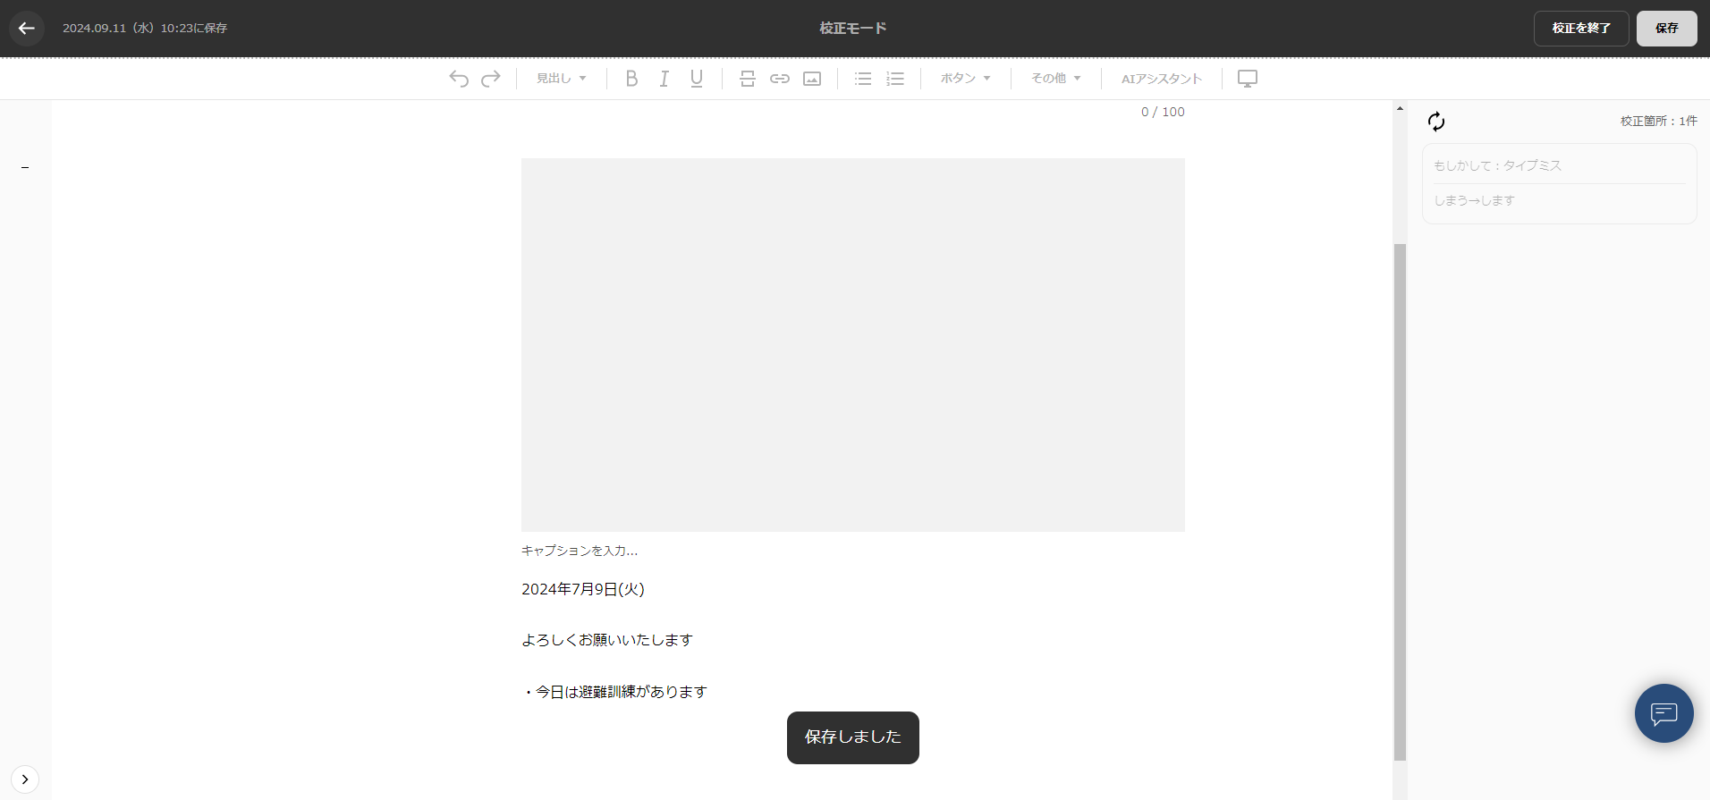Screen dimensions: 1710x800
Task: Open the AIアシスタント menu
Action: 1161,79
